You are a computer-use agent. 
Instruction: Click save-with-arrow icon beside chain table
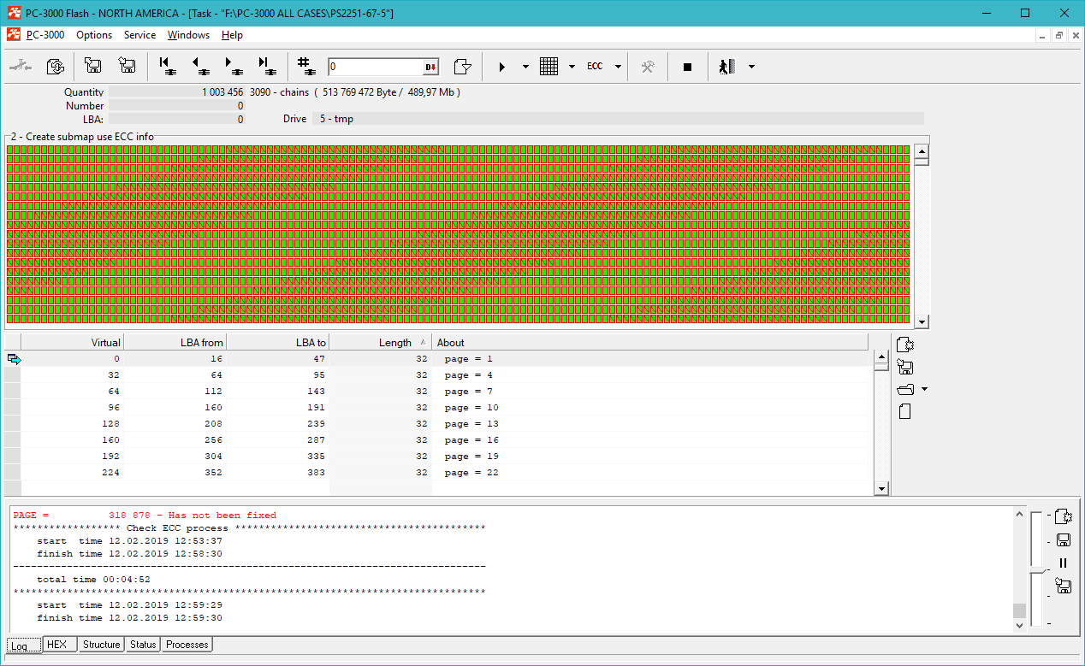click(905, 368)
